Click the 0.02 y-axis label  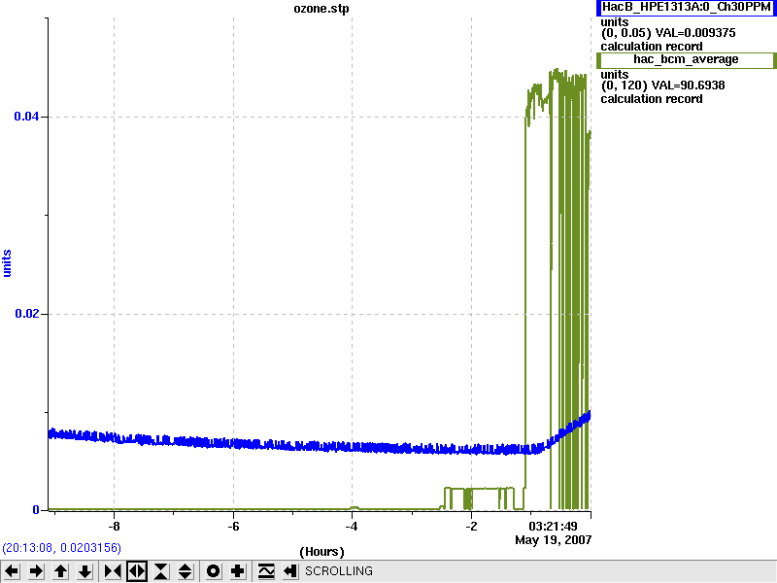click(x=26, y=314)
